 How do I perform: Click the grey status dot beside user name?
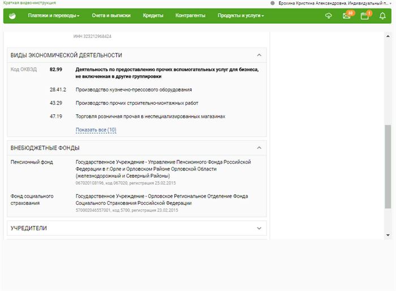[273, 3]
